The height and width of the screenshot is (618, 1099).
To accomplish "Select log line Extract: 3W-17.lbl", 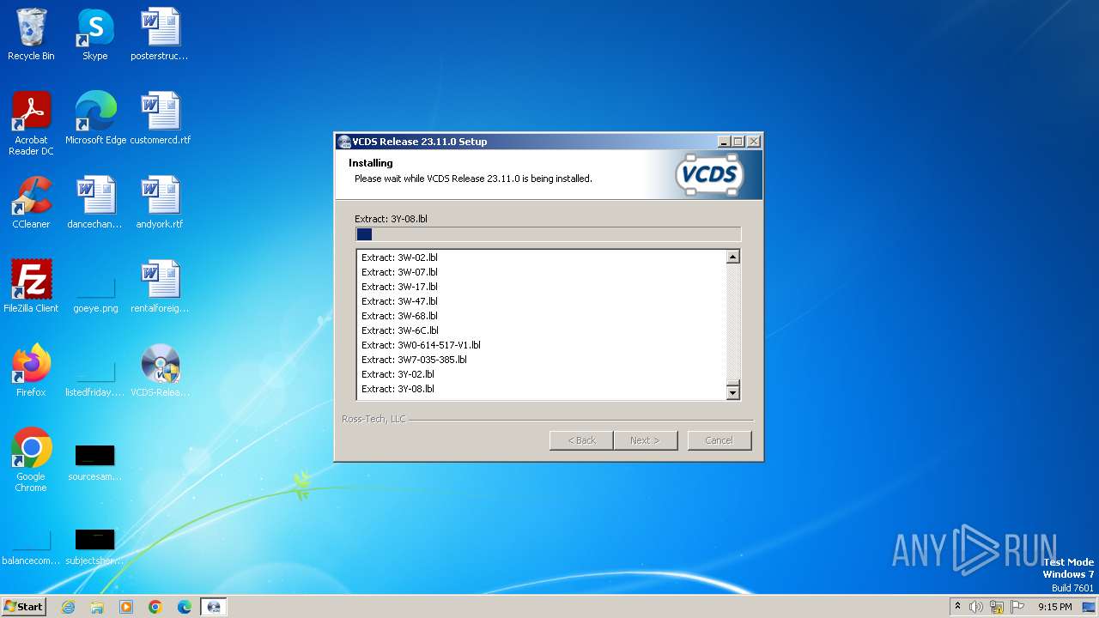I will 399,287.
